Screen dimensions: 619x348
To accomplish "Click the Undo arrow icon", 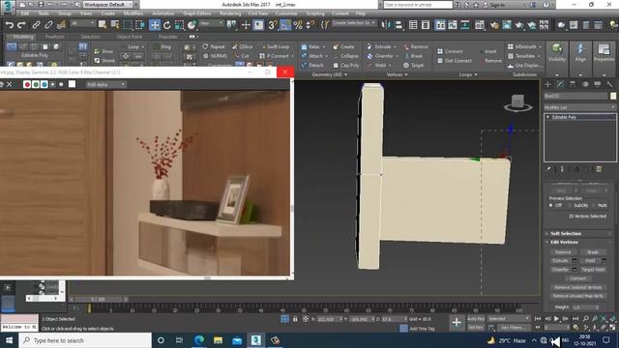I will [x=9, y=25].
